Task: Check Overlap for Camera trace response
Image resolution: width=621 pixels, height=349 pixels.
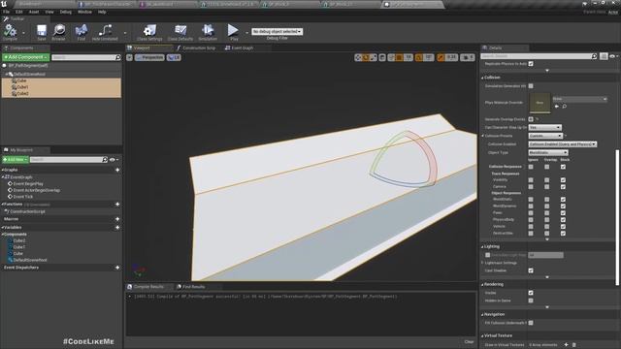Action: pyautogui.click(x=546, y=187)
